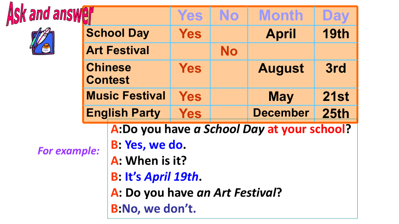This screenshot has height=224, width=399.
Task: Click the 'April' month cell
Action: [281, 34]
